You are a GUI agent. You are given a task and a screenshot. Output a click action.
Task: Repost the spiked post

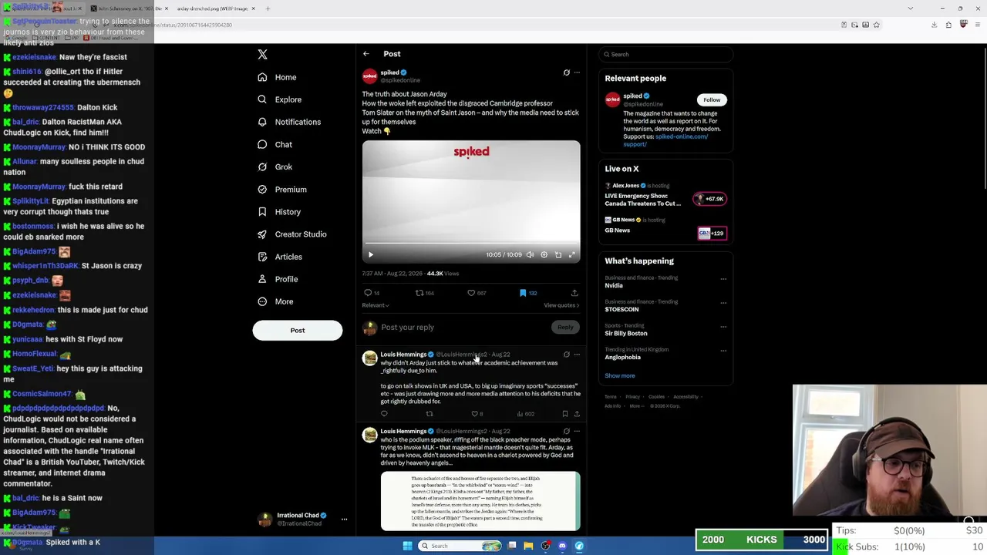419,293
